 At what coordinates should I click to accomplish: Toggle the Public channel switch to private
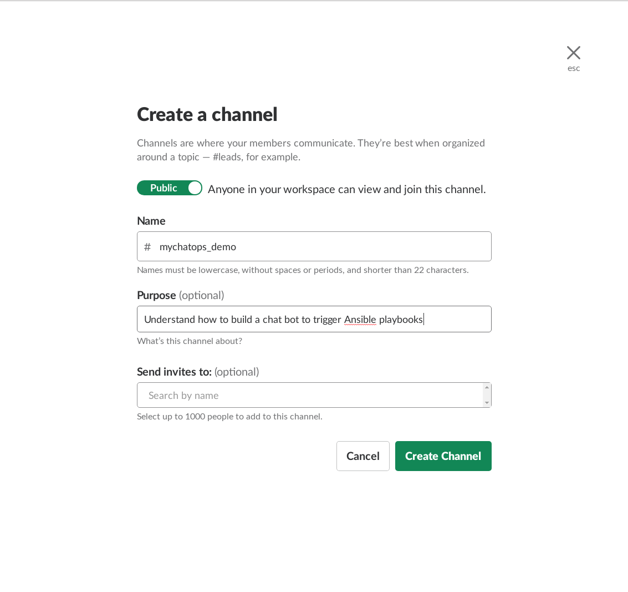[169, 188]
